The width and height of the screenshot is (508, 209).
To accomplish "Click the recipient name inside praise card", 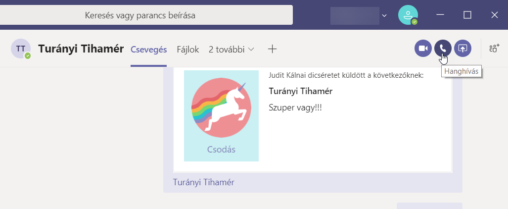I will click(x=300, y=91).
